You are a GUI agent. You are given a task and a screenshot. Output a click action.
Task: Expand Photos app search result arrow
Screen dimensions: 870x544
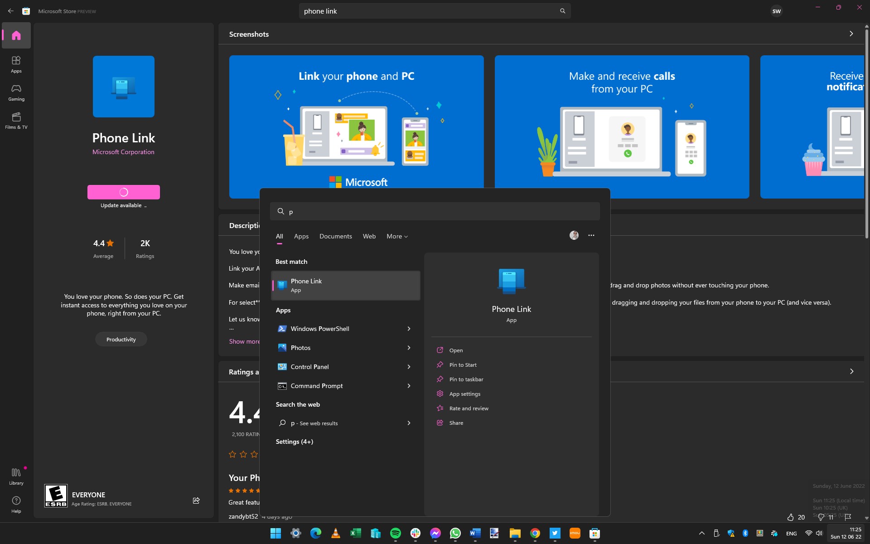tap(409, 347)
